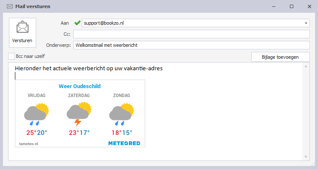Viewport: 318px width, 169px height.
Task: Close the Mail versturen window
Action: [x=309, y=6]
